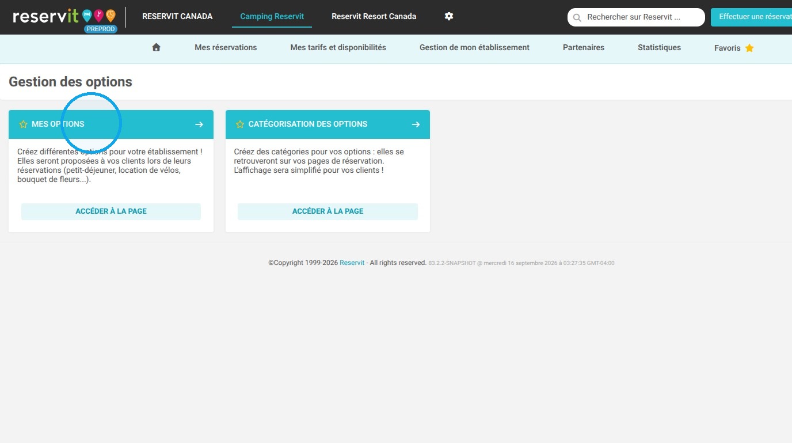The height and width of the screenshot is (443, 792).
Task: Click the search magnifier icon
Action: pyautogui.click(x=577, y=18)
